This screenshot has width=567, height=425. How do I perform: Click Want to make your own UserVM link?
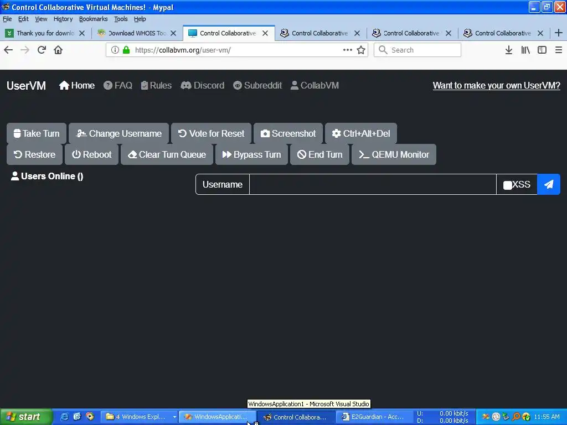(x=497, y=85)
